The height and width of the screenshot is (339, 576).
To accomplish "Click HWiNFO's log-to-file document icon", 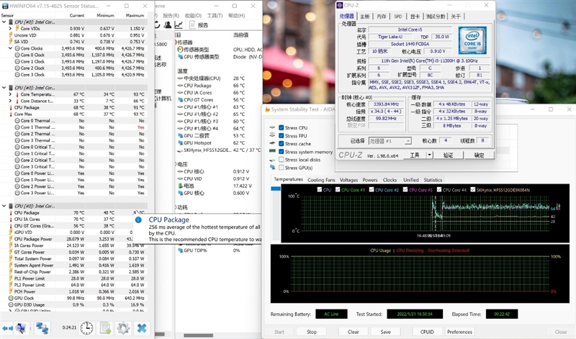I will tap(105, 328).
